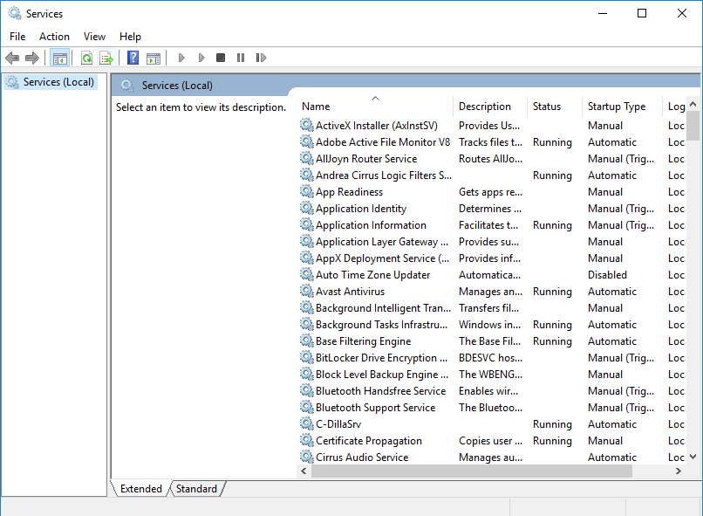The width and height of the screenshot is (703, 516).
Task: Click the first Start Service play icon
Action: [181, 58]
